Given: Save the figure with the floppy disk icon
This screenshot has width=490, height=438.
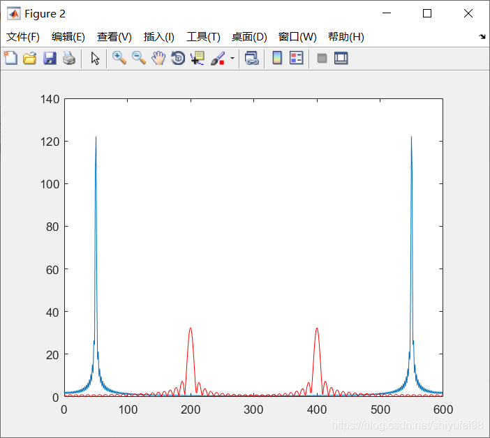Looking at the screenshot, I should click(x=50, y=59).
